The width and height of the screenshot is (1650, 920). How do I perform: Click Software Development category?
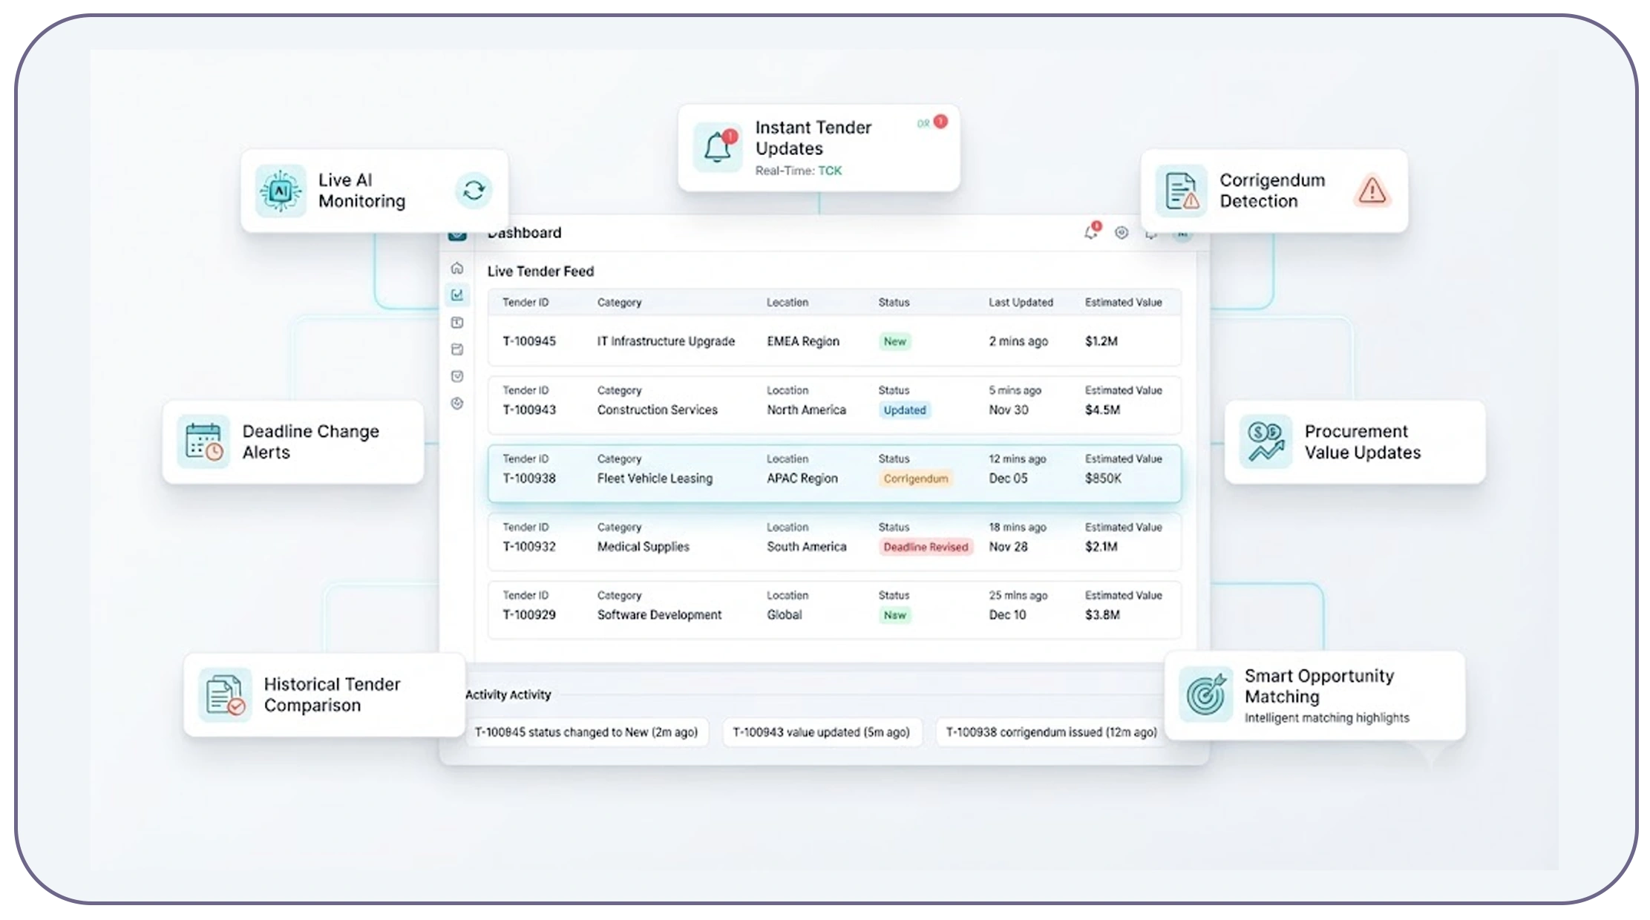pyautogui.click(x=659, y=615)
